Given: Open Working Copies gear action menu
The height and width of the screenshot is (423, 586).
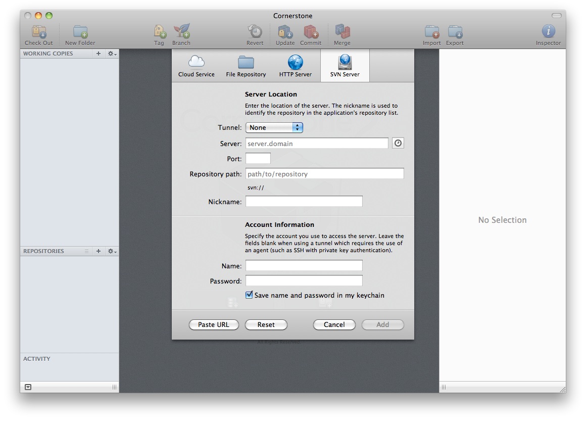Looking at the screenshot, I should (x=112, y=54).
